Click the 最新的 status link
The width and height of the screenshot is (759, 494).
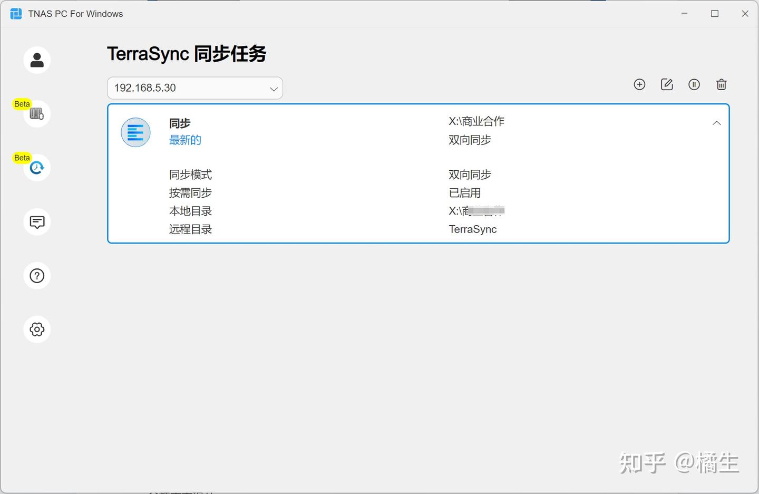click(x=185, y=140)
